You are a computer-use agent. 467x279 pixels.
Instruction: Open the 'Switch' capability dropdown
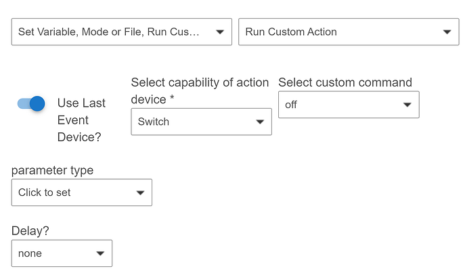click(x=201, y=122)
